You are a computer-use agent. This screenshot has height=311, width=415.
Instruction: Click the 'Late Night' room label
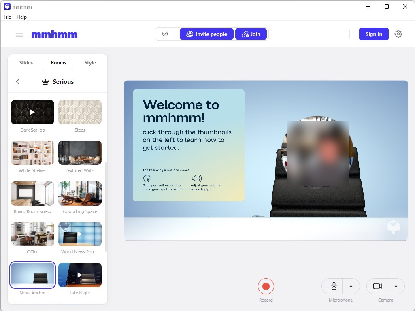[80, 293]
